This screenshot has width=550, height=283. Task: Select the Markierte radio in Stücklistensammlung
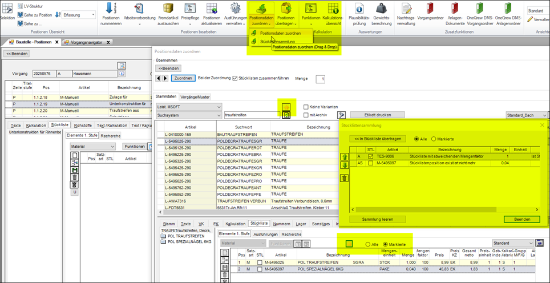(x=434, y=139)
